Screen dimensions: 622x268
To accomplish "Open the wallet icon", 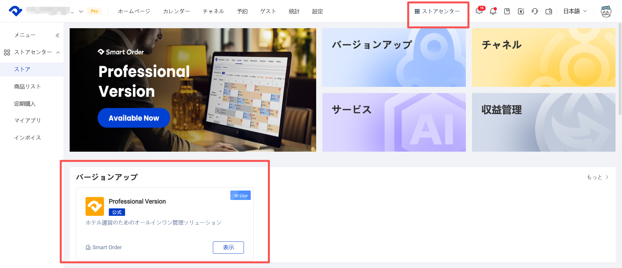I will [549, 11].
